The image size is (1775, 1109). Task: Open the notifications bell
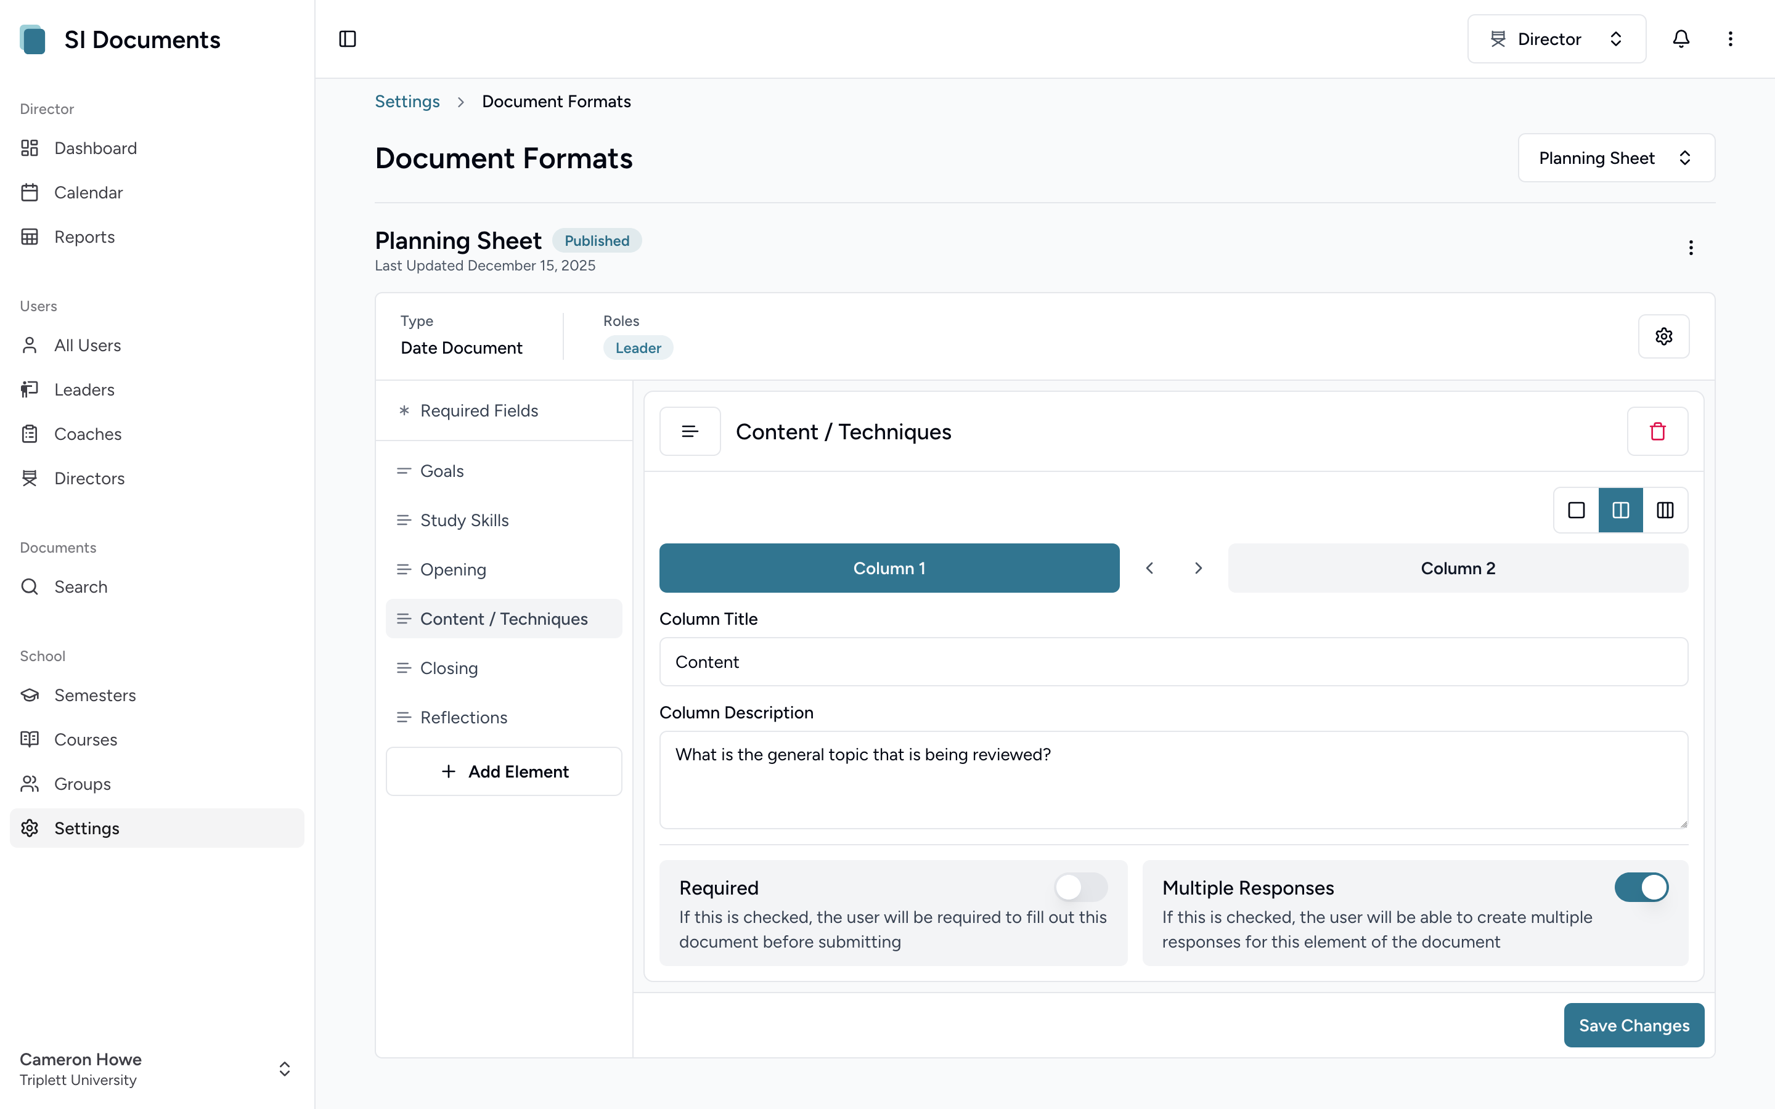click(1681, 39)
